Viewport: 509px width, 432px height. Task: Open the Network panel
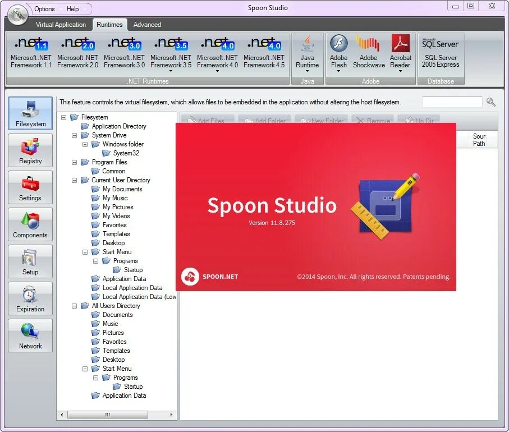click(30, 336)
